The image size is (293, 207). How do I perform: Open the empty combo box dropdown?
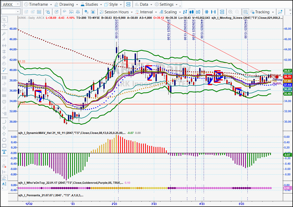18,12
